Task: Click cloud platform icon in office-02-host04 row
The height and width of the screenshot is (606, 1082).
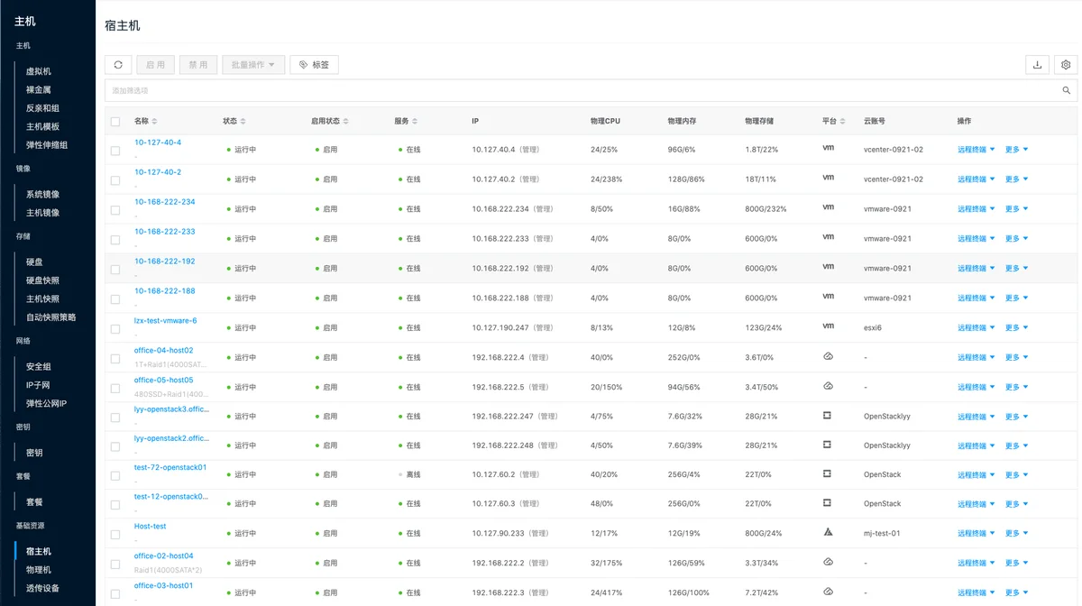Action: click(x=828, y=562)
